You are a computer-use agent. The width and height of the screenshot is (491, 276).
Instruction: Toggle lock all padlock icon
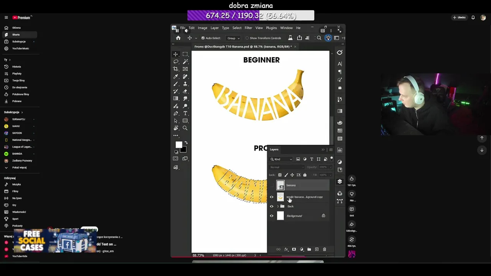click(305, 175)
